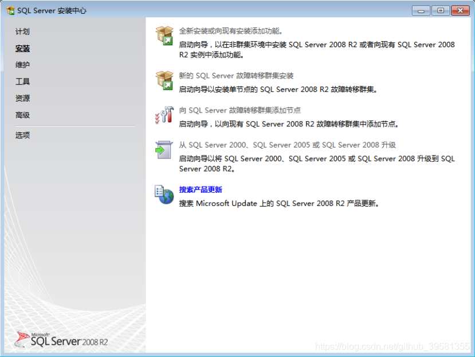Launch 新的 SQL Server 故障转移群集安装
Viewport: 475px width, 357px height.
[236, 76]
